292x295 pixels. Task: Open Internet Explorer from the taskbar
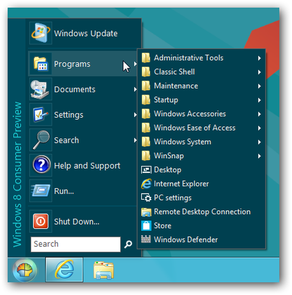(x=64, y=269)
